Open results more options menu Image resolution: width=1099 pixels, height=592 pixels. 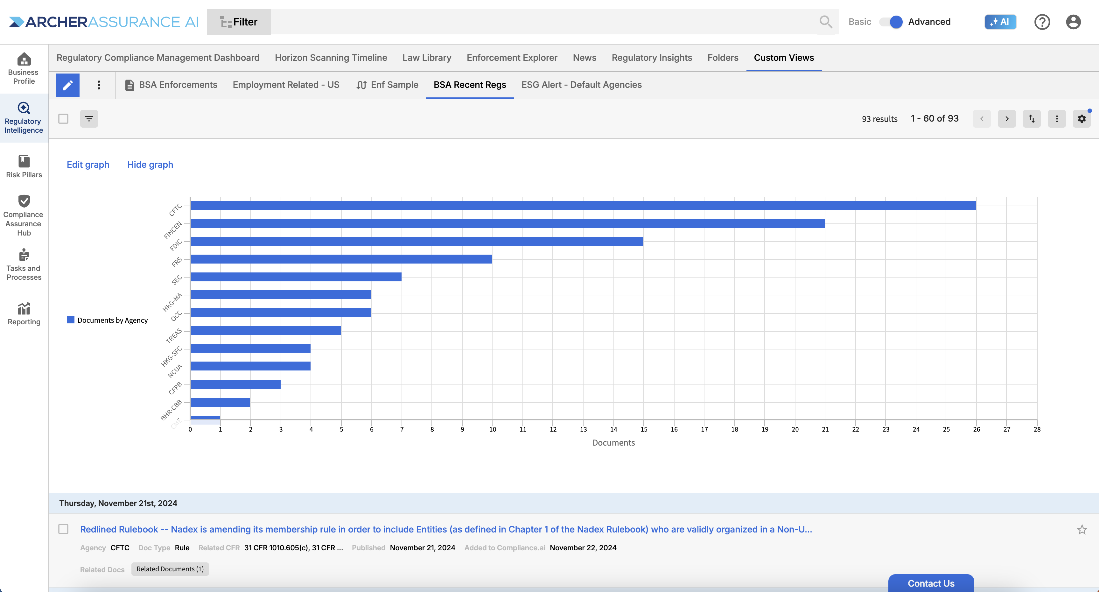[x=1057, y=119]
